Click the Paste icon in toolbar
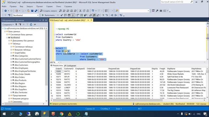The image size is (209, 117). [x=88, y=11]
